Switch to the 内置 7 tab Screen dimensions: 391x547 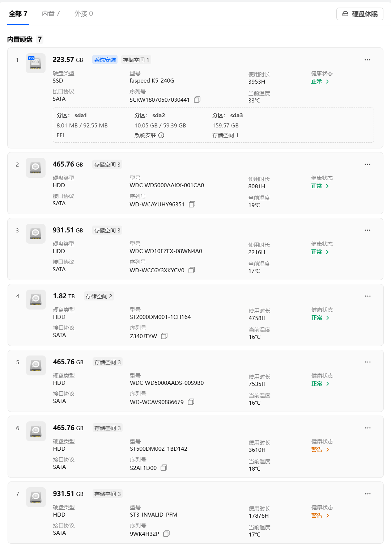tap(51, 14)
